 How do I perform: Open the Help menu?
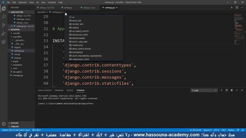tap(60, 2)
